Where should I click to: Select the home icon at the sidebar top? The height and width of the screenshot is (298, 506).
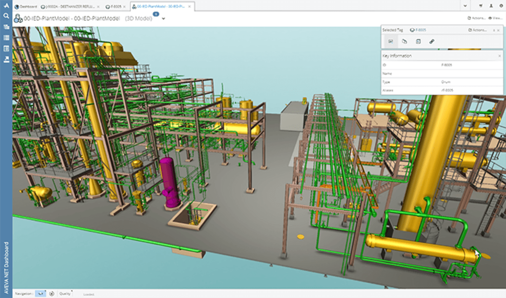click(x=6, y=6)
